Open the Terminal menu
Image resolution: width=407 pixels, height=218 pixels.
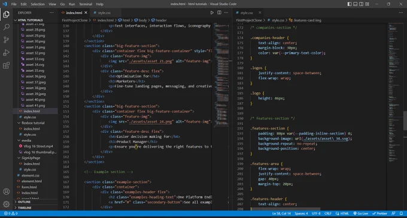pyautogui.click(x=86, y=4)
